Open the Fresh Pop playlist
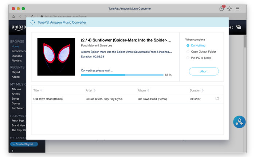 click(17, 121)
